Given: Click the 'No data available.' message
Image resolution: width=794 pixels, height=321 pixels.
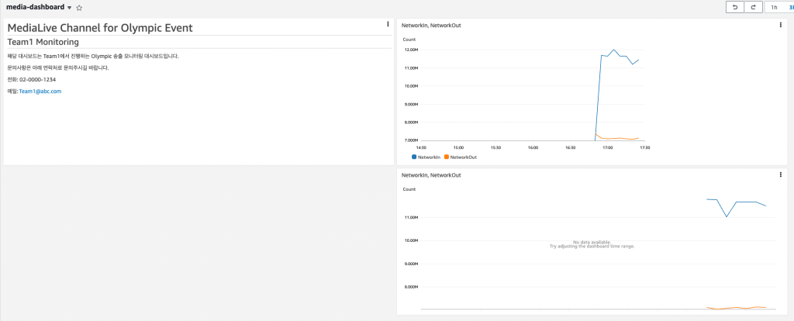Looking at the screenshot, I should point(592,242).
